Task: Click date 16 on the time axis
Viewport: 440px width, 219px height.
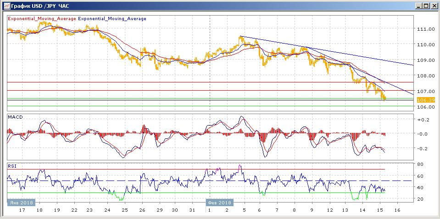Action: pyautogui.click(x=397, y=209)
